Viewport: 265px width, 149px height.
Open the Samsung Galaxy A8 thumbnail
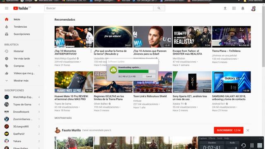pos(231,82)
